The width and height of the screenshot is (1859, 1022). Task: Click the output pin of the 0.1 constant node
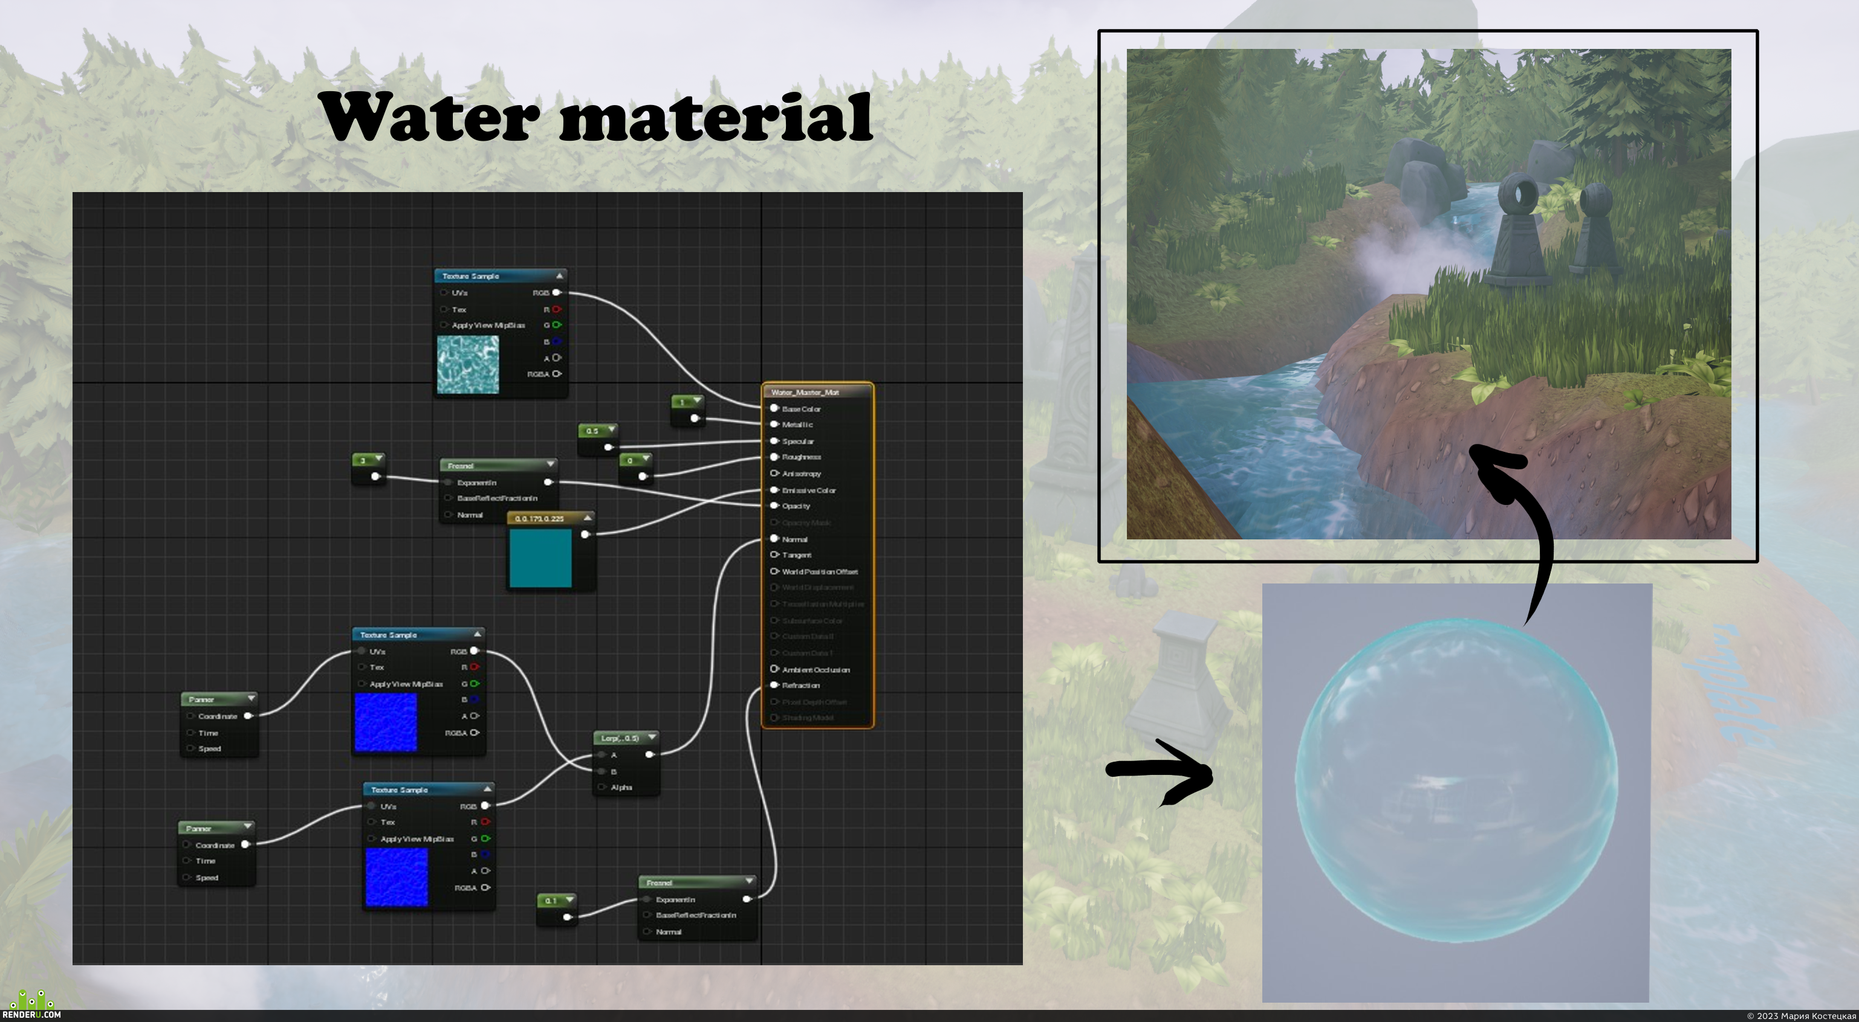[x=567, y=917]
